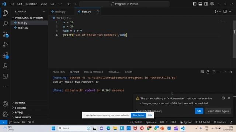Switch to the TERMINAL panel tab
This screenshot has width=236, height=132.
coord(114,72)
